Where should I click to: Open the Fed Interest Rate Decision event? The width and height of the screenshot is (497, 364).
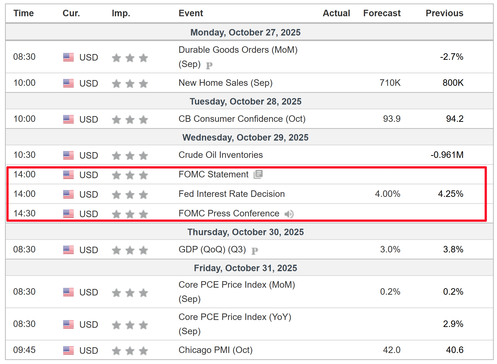pos(231,194)
